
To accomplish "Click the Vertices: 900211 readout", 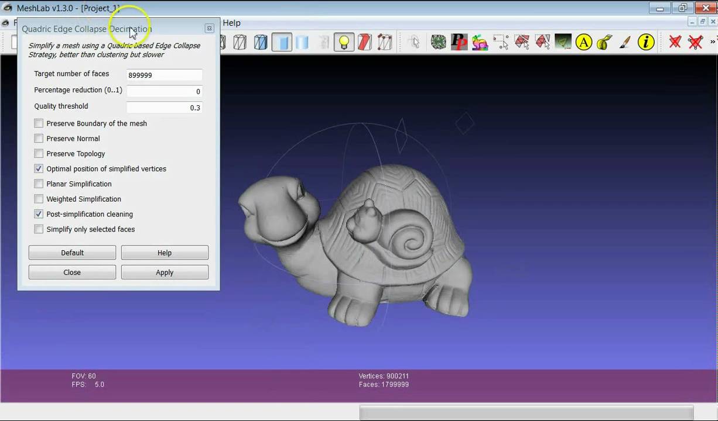I will tap(384, 376).
